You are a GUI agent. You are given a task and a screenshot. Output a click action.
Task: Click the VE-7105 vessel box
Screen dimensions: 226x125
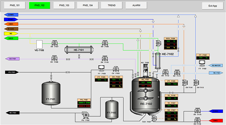(39, 44)
